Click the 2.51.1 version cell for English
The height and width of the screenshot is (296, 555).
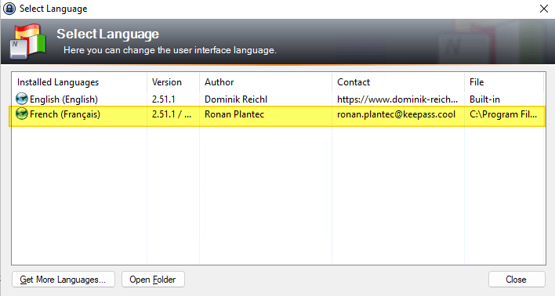coord(164,99)
